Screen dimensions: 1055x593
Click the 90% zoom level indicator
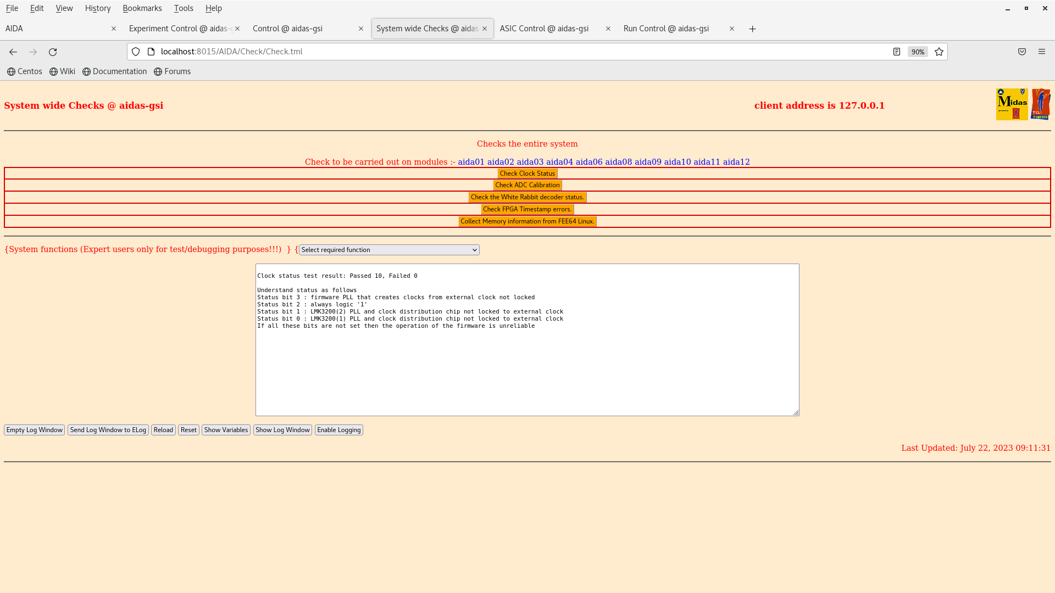click(918, 52)
